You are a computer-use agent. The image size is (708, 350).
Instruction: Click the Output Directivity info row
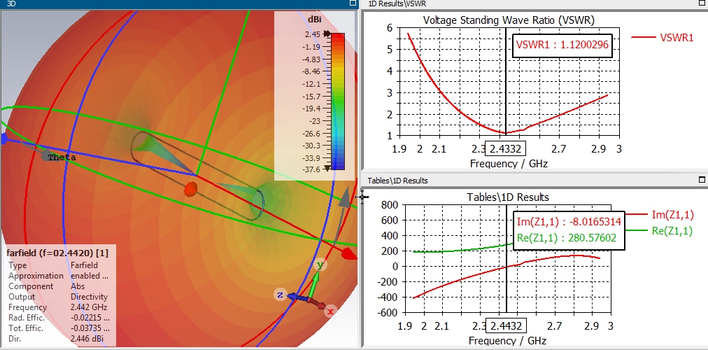[x=59, y=297]
